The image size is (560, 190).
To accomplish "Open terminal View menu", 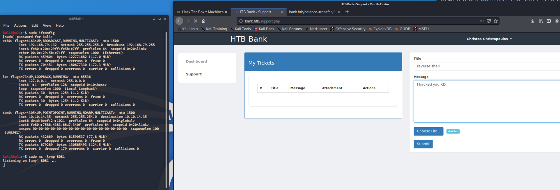I will (47, 26).
